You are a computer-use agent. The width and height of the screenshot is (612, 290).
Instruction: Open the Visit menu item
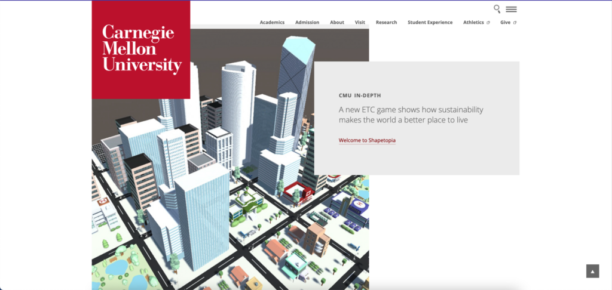coord(360,22)
